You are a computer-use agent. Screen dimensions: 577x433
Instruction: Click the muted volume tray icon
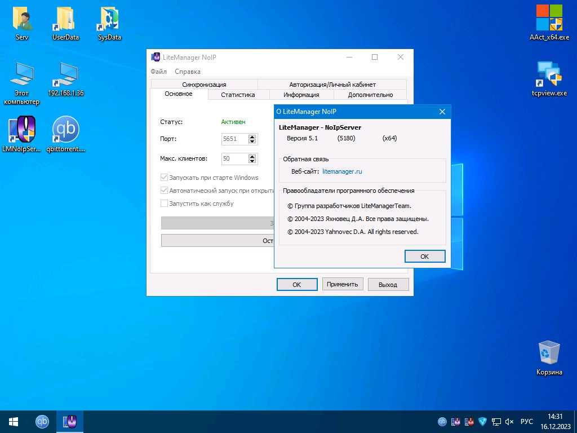click(509, 422)
